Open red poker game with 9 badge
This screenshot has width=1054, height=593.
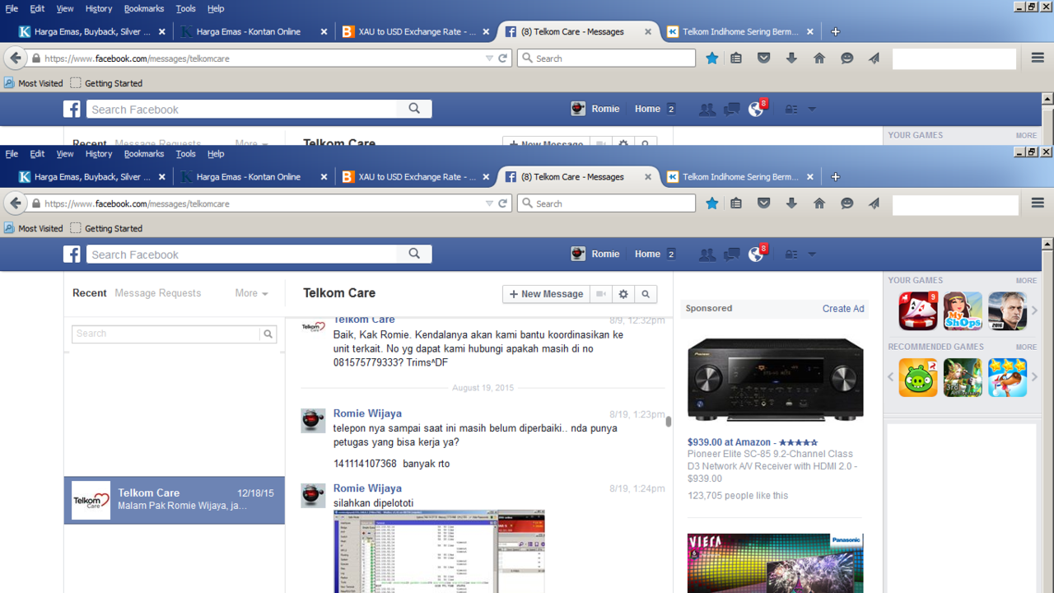pyautogui.click(x=918, y=311)
